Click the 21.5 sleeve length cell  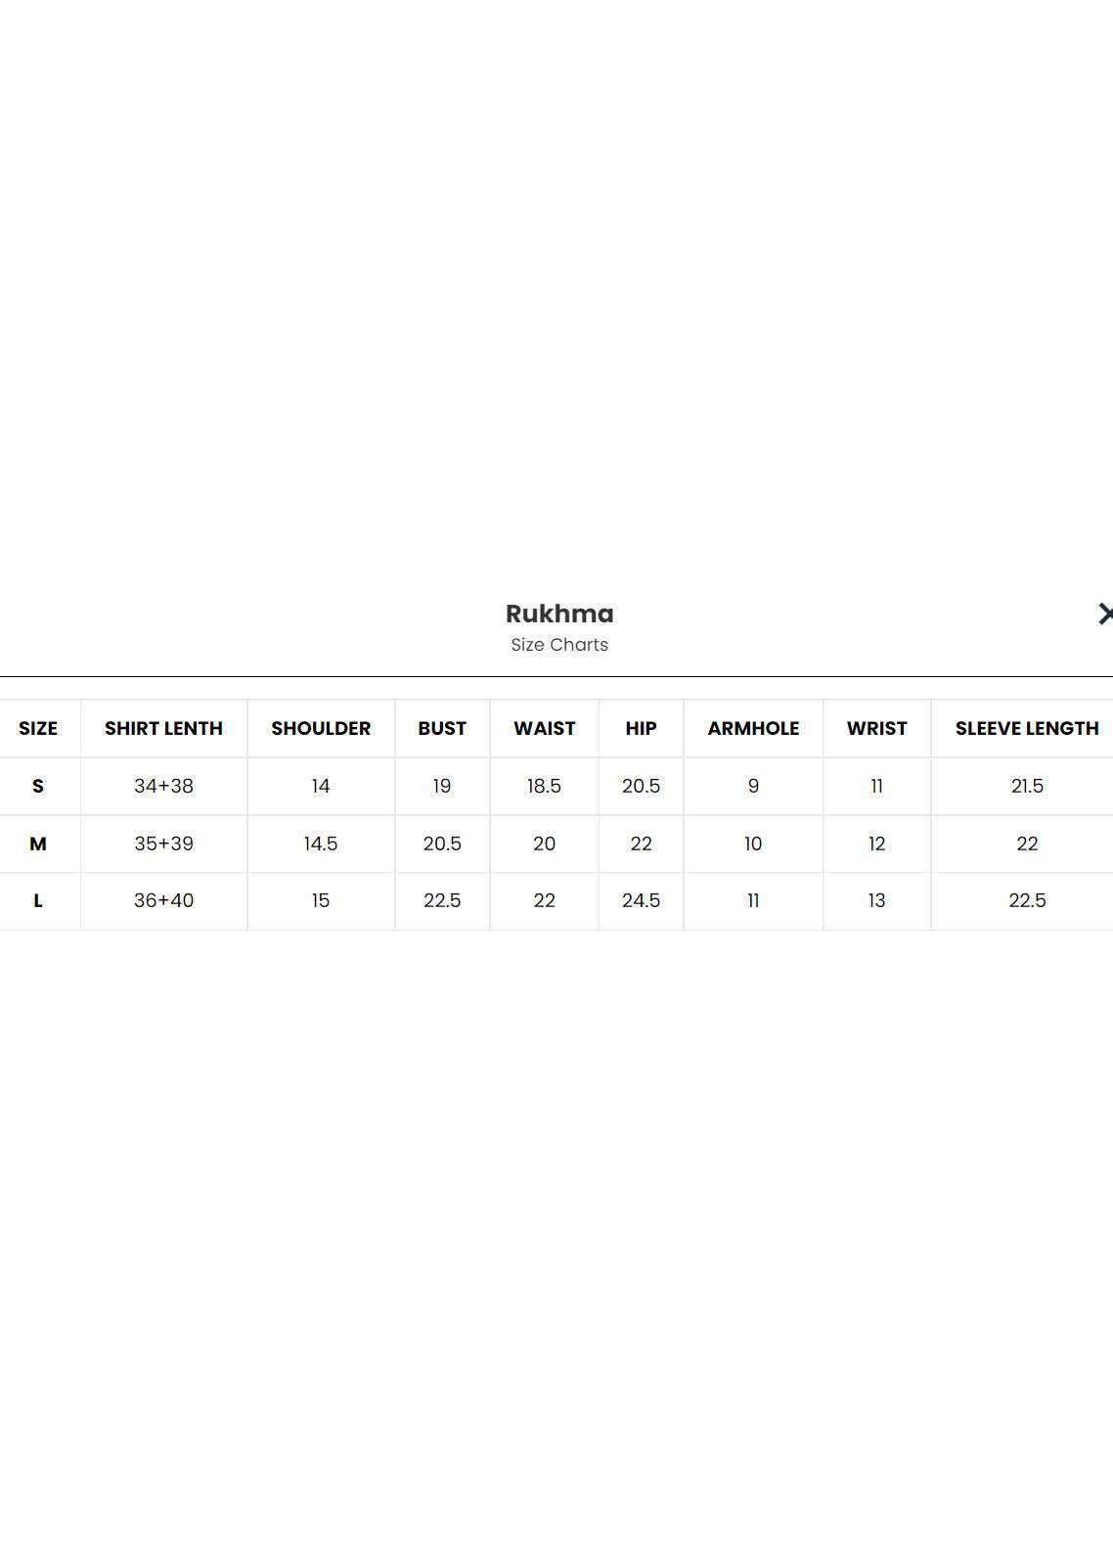point(1027,786)
